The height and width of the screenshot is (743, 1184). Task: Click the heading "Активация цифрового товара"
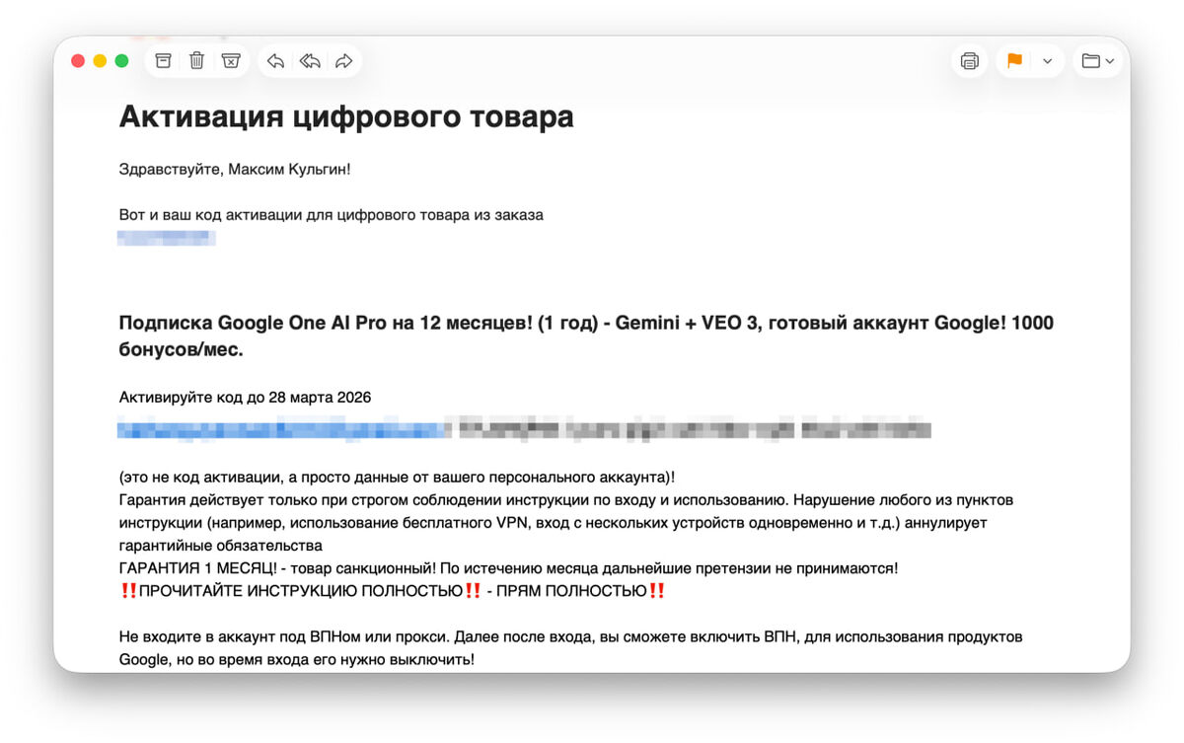[346, 117]
